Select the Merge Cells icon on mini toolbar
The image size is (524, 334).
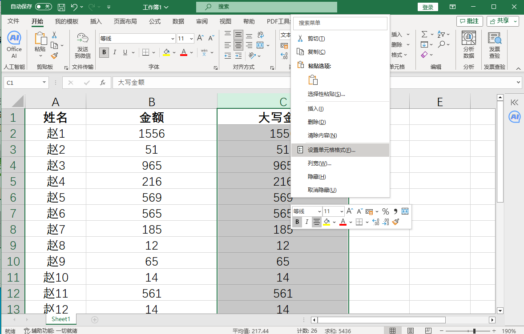[x=405, y=211]
